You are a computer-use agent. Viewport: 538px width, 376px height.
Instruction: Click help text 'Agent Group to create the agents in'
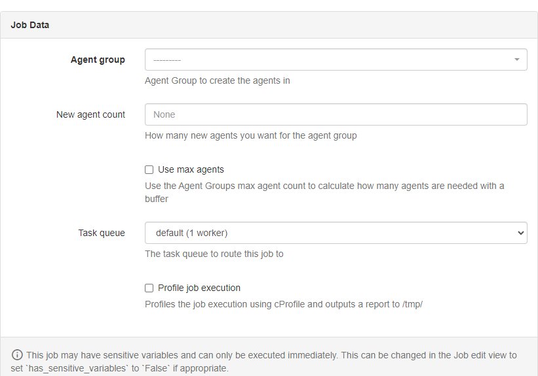point(217,81)
